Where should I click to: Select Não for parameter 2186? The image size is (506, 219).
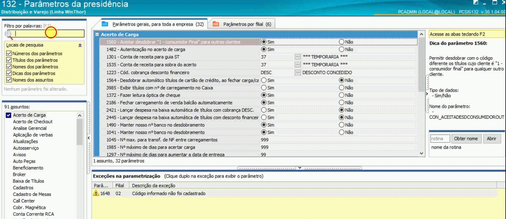(x=342, y=103)
